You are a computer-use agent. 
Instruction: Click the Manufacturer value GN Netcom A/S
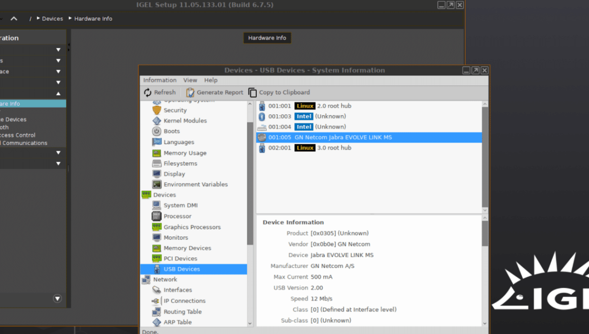click(x=332, y=266)
